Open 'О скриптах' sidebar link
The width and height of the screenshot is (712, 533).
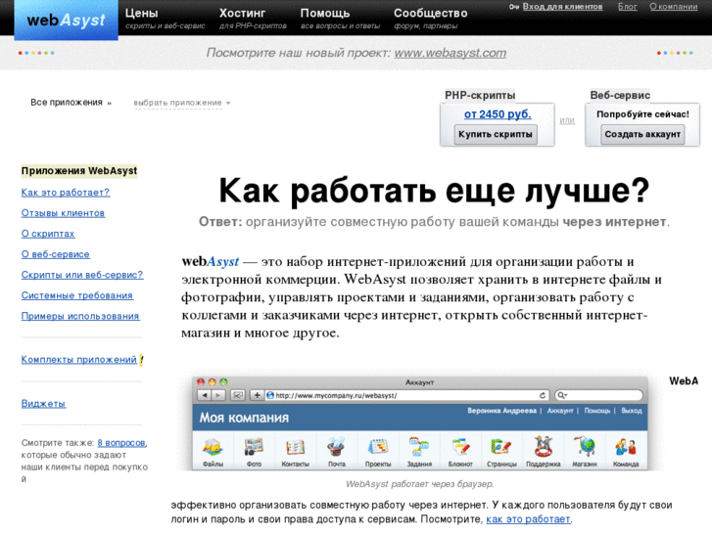pyautogui.click(x=48, y=234)
